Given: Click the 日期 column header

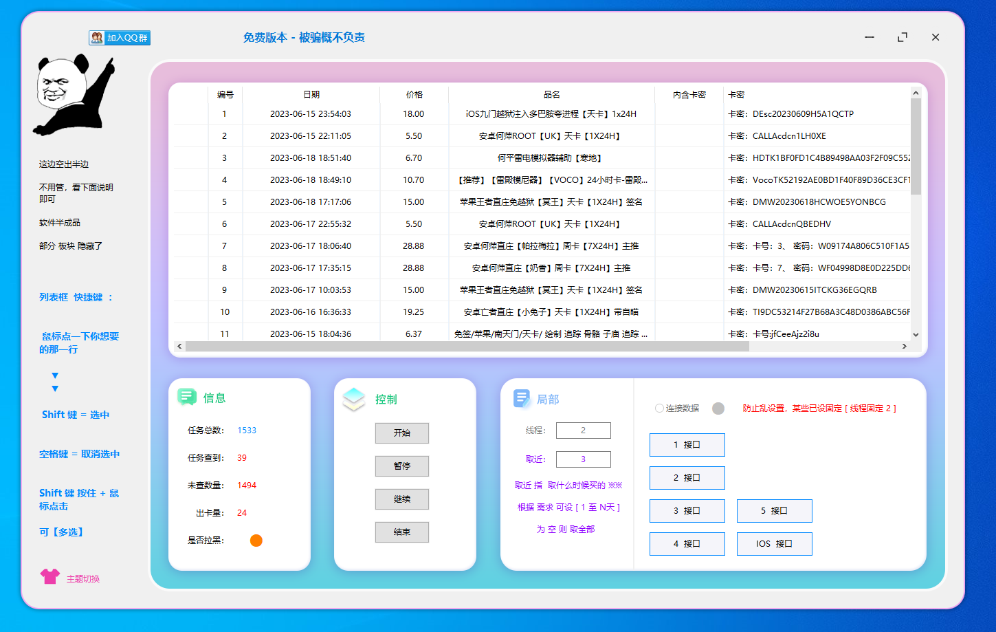Looking at the screenshot, I should click(311, 95).
